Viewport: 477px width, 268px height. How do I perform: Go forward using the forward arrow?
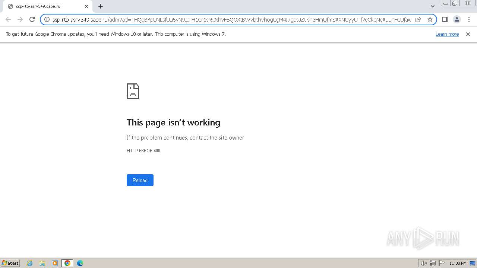tap(20, 19)
